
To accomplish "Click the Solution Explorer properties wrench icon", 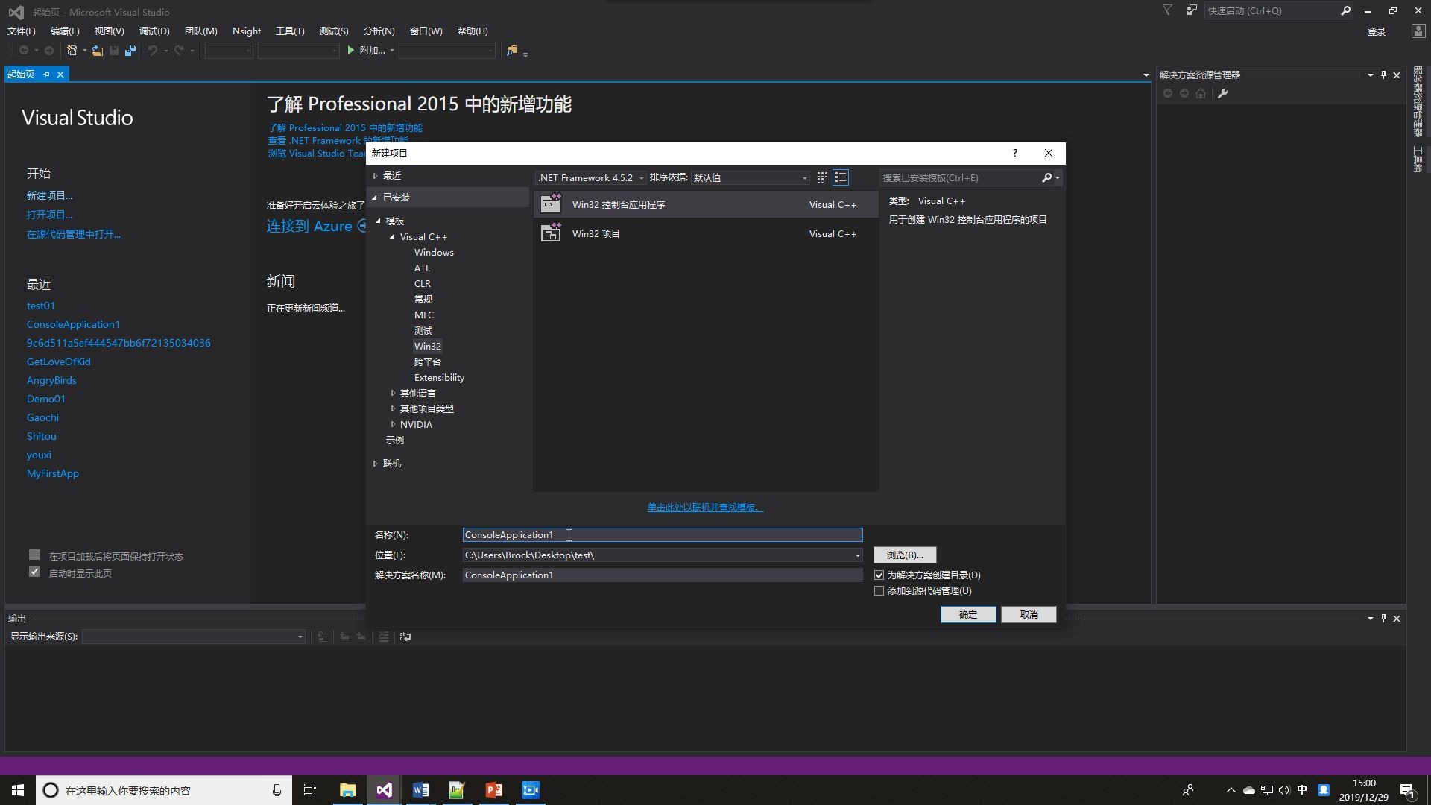I will [x=1222, y=93].
